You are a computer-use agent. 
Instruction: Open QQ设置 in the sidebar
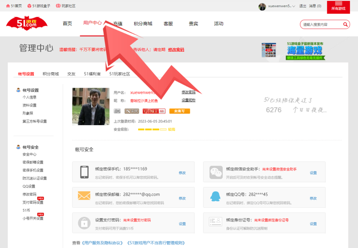[29, 186]
